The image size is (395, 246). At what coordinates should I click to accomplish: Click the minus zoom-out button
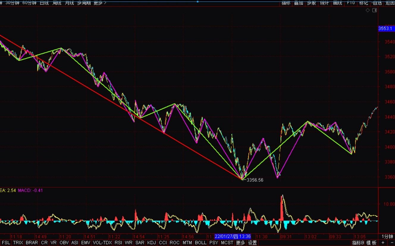(391, 243)
